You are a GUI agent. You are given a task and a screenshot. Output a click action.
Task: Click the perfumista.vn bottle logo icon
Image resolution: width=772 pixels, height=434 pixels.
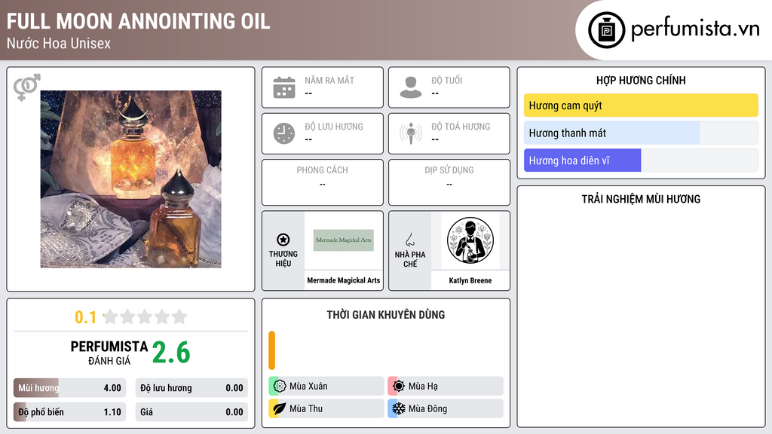click(x=606, y=30)
